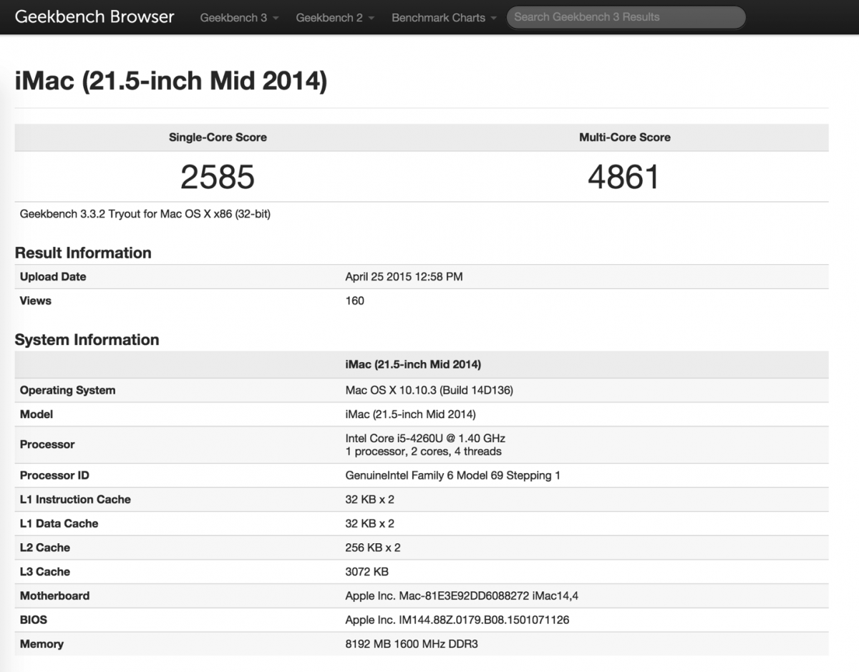The image size is (859, 672).
Task: Click the Single-Core Score header
Action: click(x=218, y=137)
